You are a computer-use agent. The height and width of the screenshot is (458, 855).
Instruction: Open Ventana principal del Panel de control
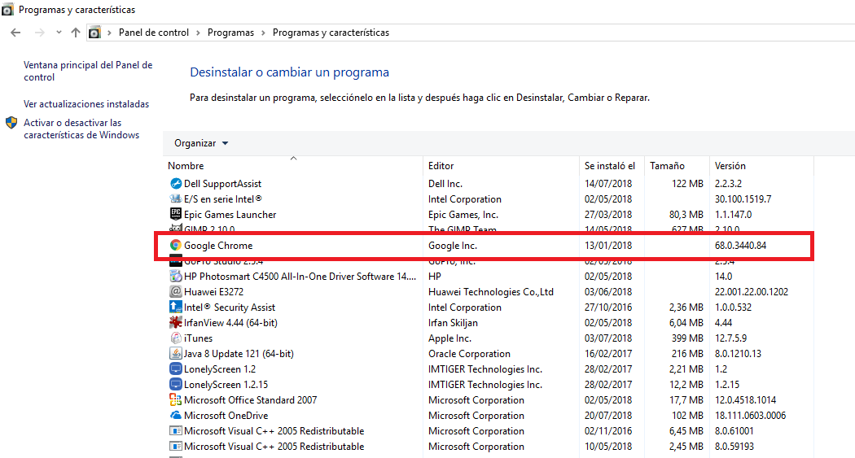(x=88, y=71)
